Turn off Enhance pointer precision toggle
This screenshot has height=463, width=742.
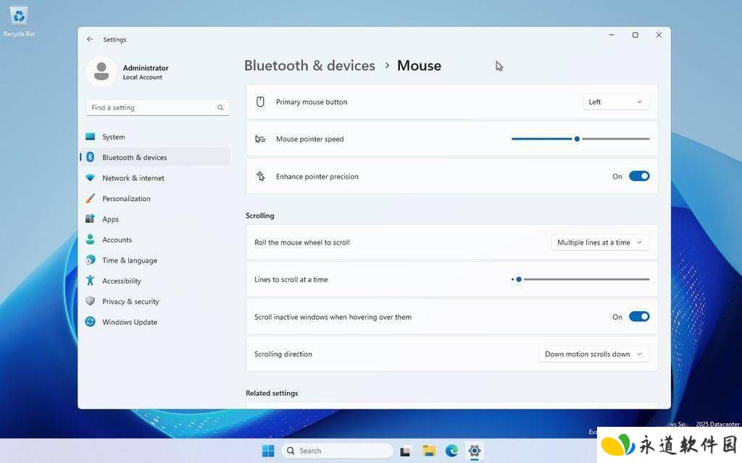pos(639,177)
